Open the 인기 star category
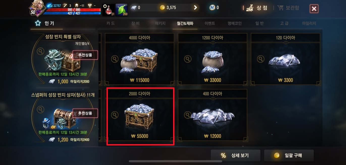346x165 pixels. [x=45, y=23]
